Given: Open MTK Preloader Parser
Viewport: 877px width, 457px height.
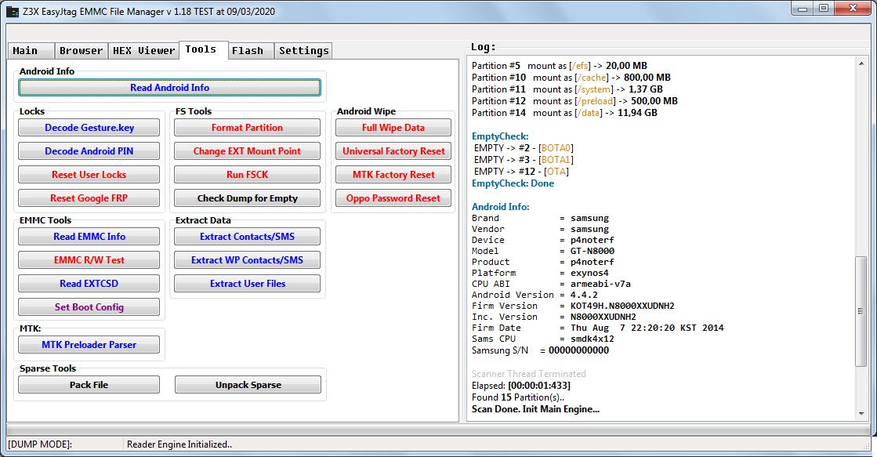Looking at the screenshot, I should pos(89,345).
